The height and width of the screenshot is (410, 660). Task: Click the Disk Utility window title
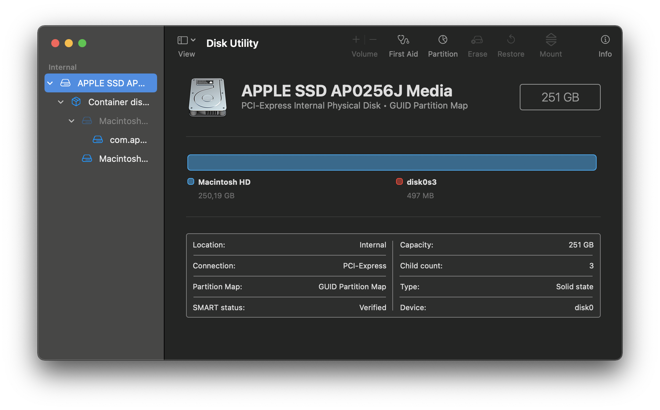pos(232,43)
